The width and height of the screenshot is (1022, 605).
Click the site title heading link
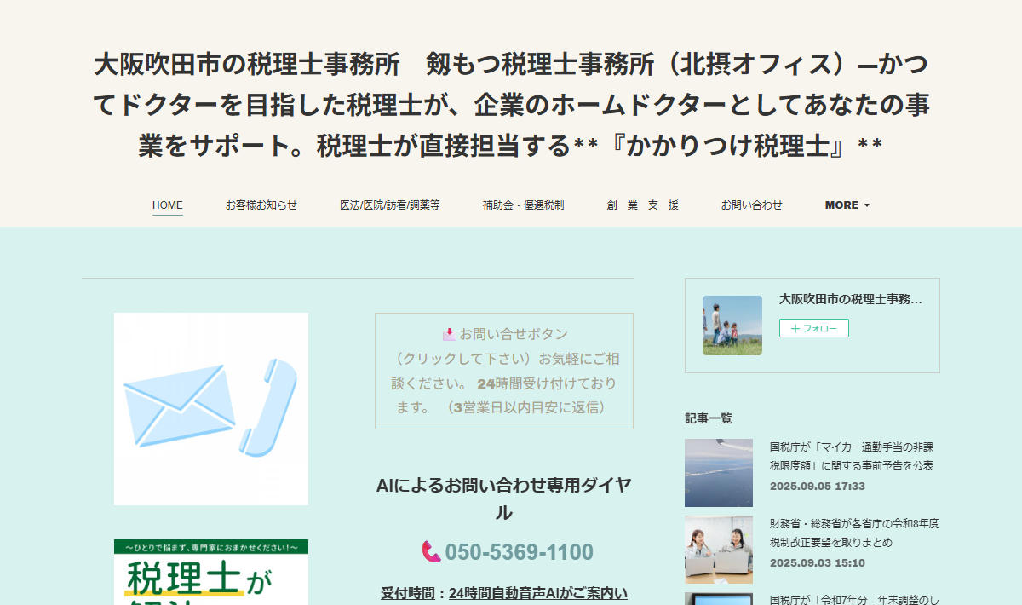[x=511, y=105]
